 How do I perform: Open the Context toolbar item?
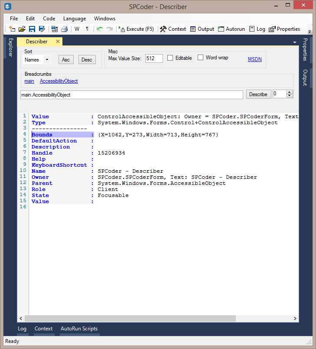tap(173, 29)
